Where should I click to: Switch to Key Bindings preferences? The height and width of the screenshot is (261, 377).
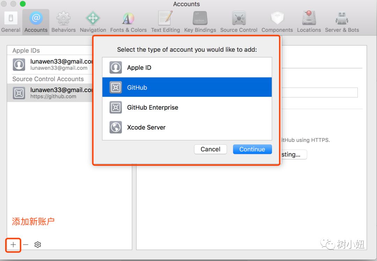click(200, 22)
